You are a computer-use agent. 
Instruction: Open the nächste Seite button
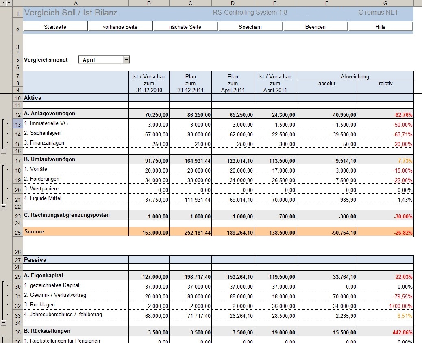185,27
